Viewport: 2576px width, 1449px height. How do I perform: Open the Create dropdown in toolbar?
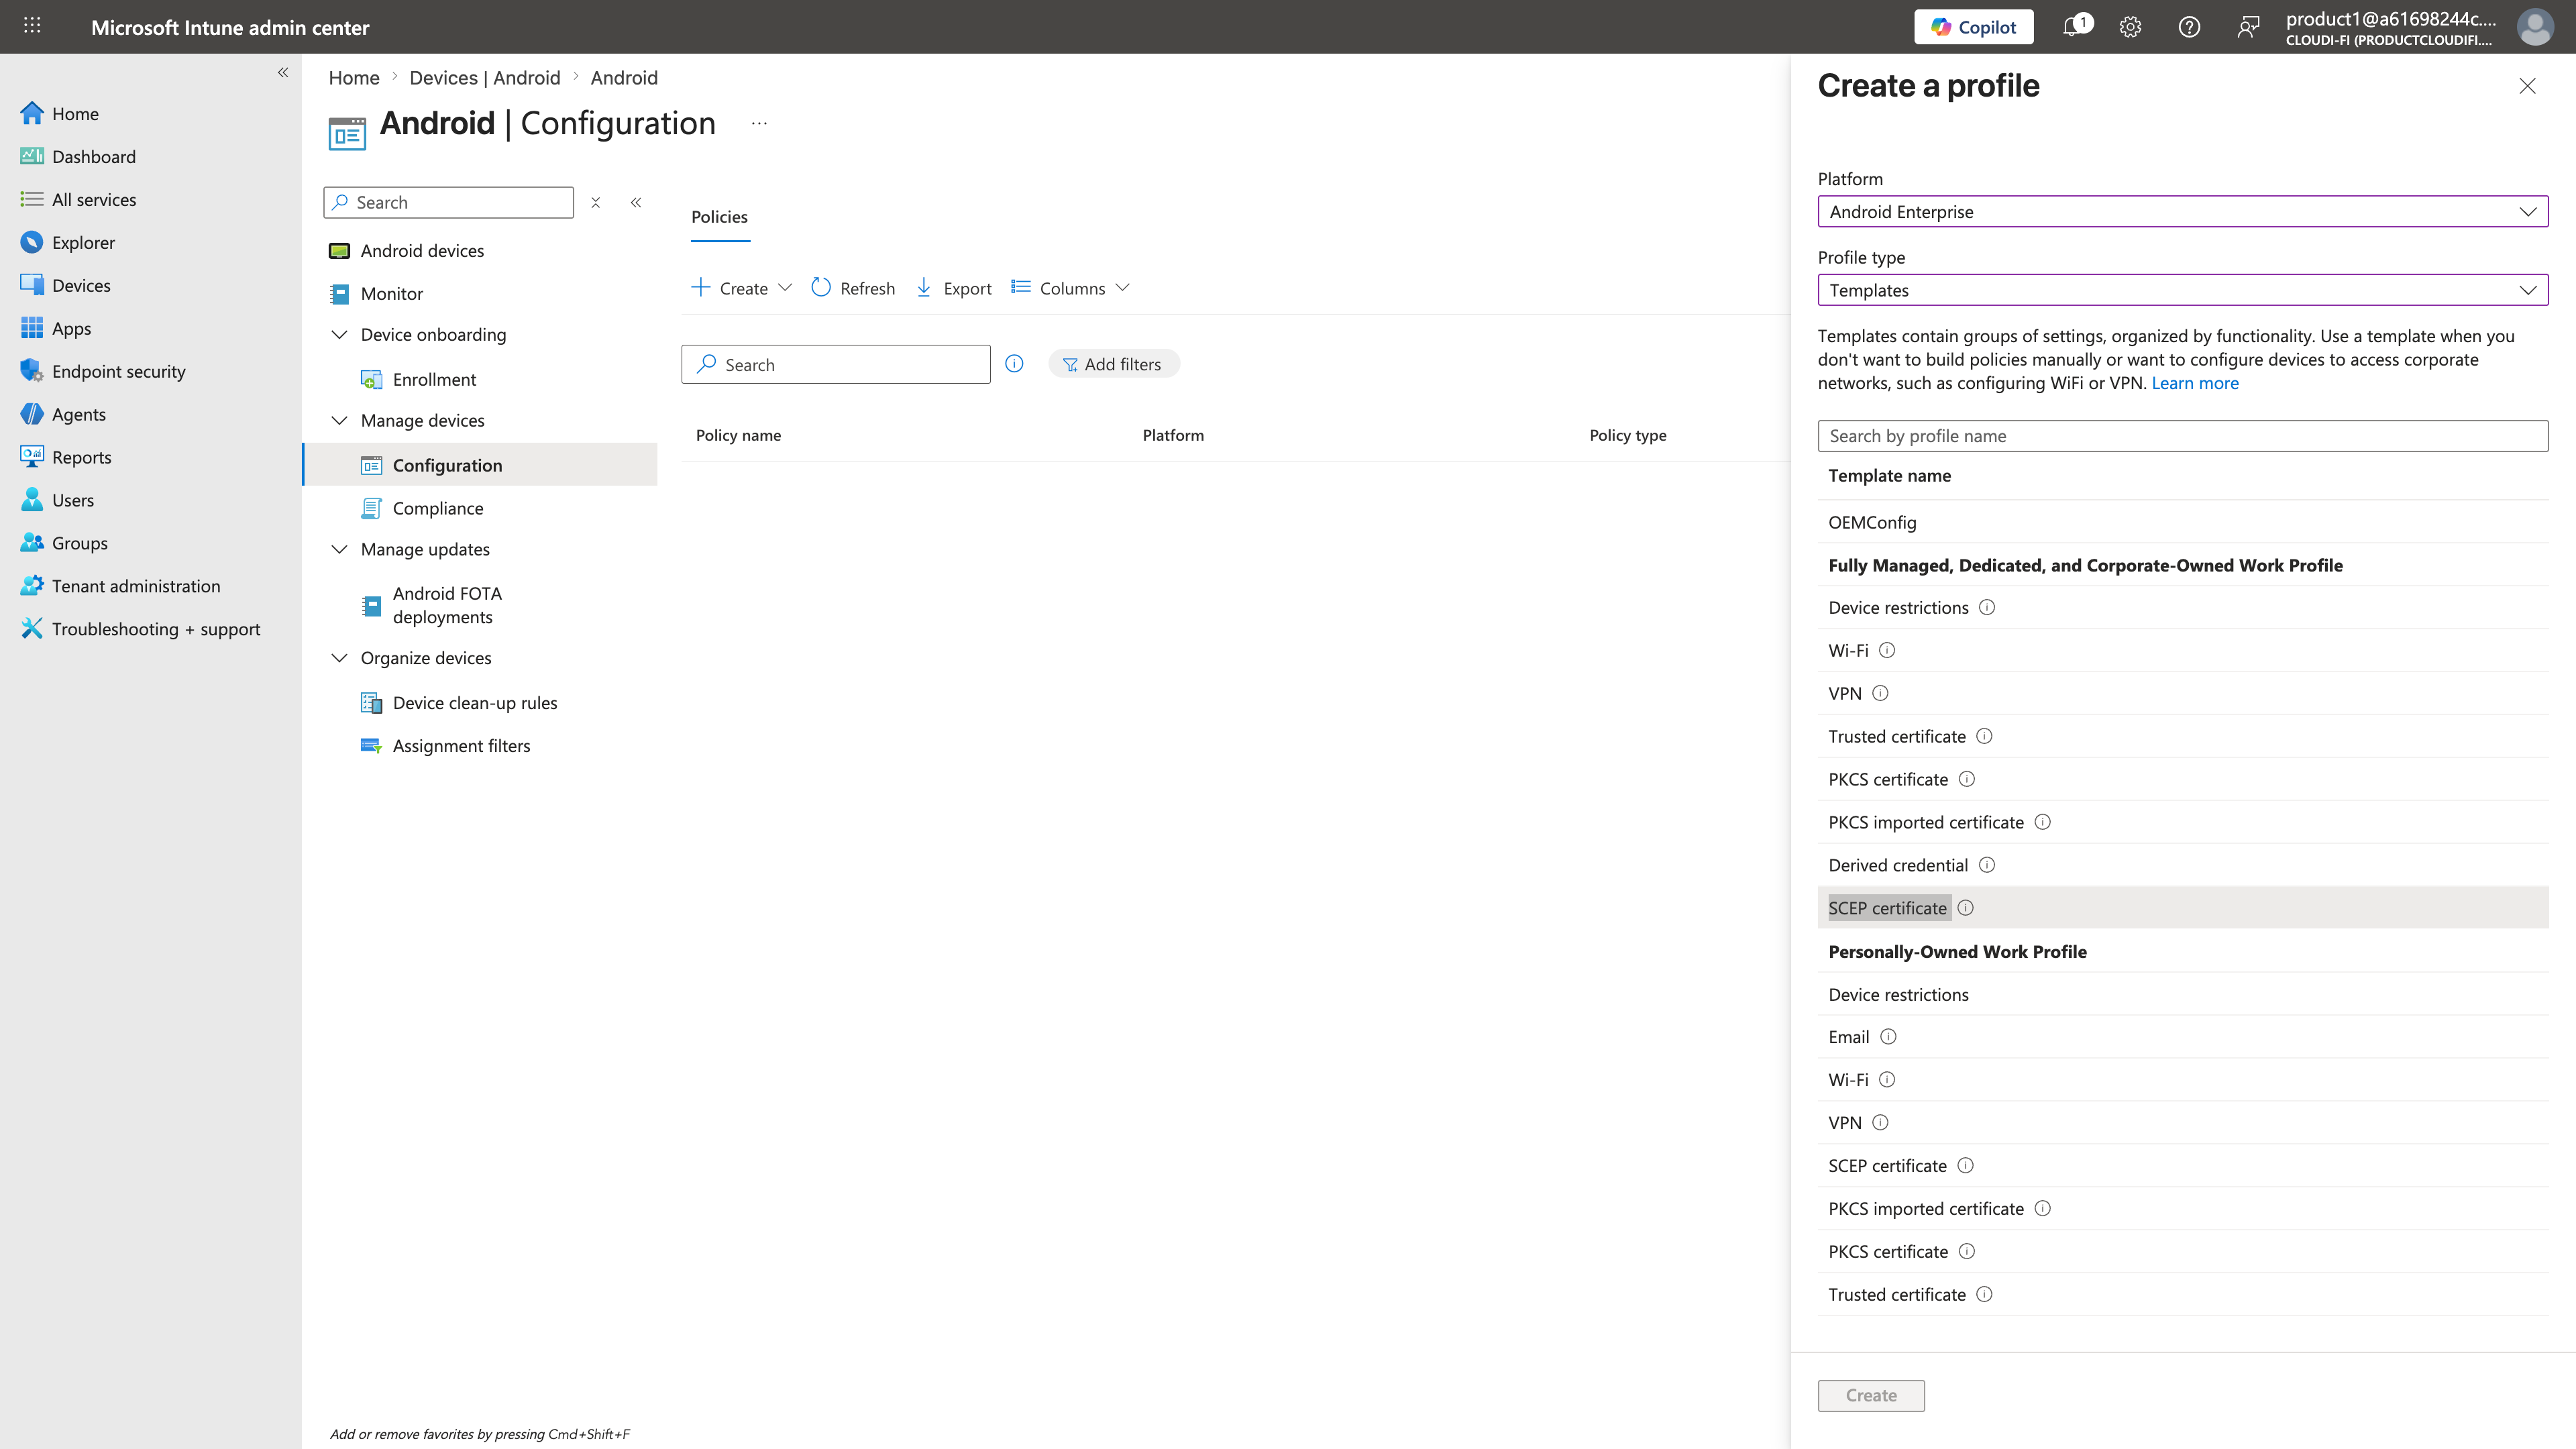pos(742,289)
